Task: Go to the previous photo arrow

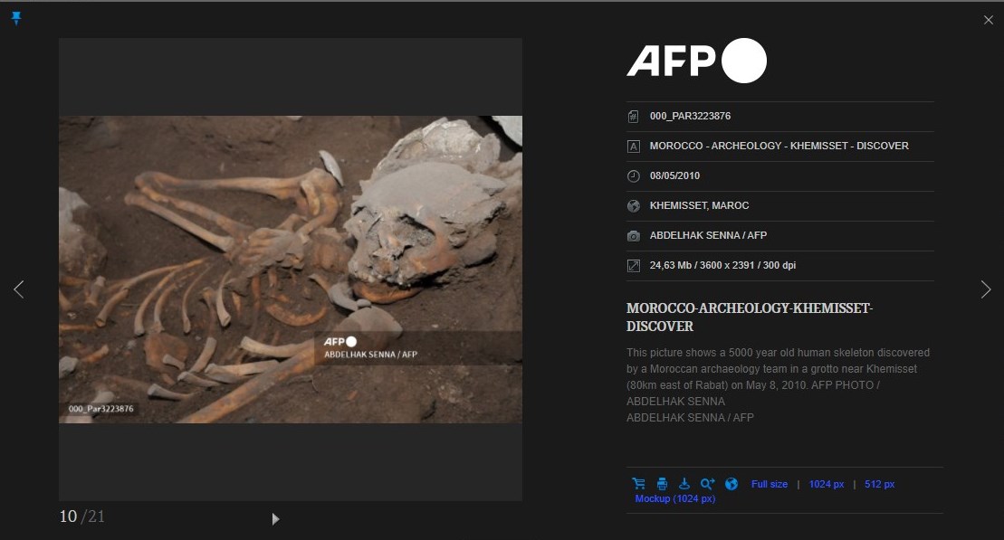Action: tap(18, 289)
